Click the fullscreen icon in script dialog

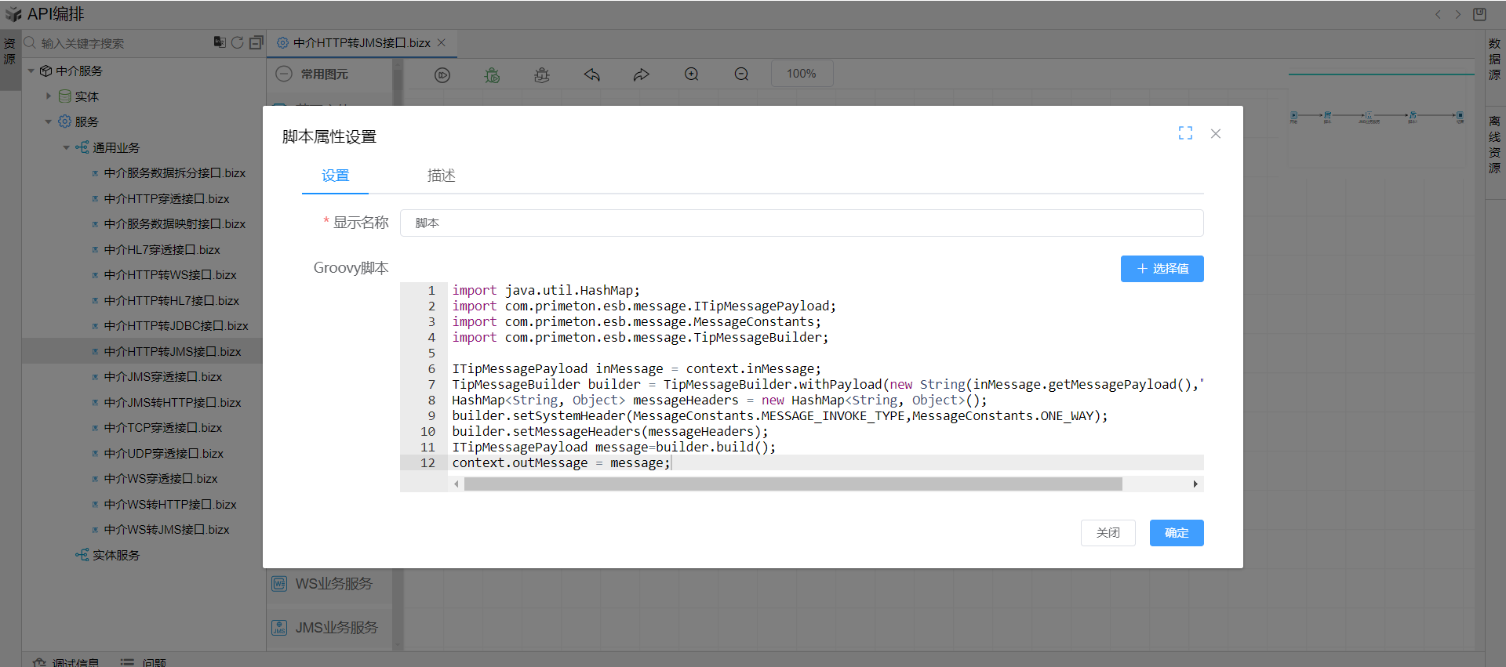[1185, 133]
